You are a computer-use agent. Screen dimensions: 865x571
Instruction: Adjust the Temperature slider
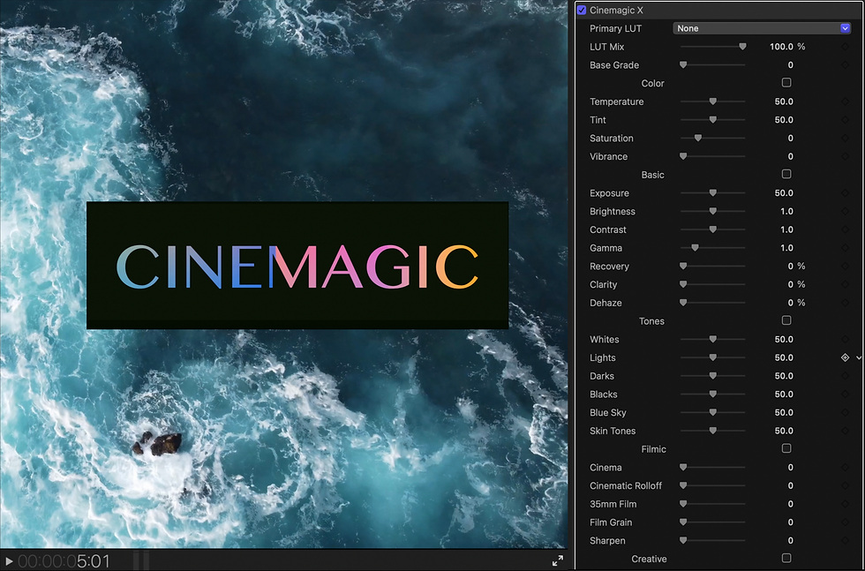tap(712, 101)
